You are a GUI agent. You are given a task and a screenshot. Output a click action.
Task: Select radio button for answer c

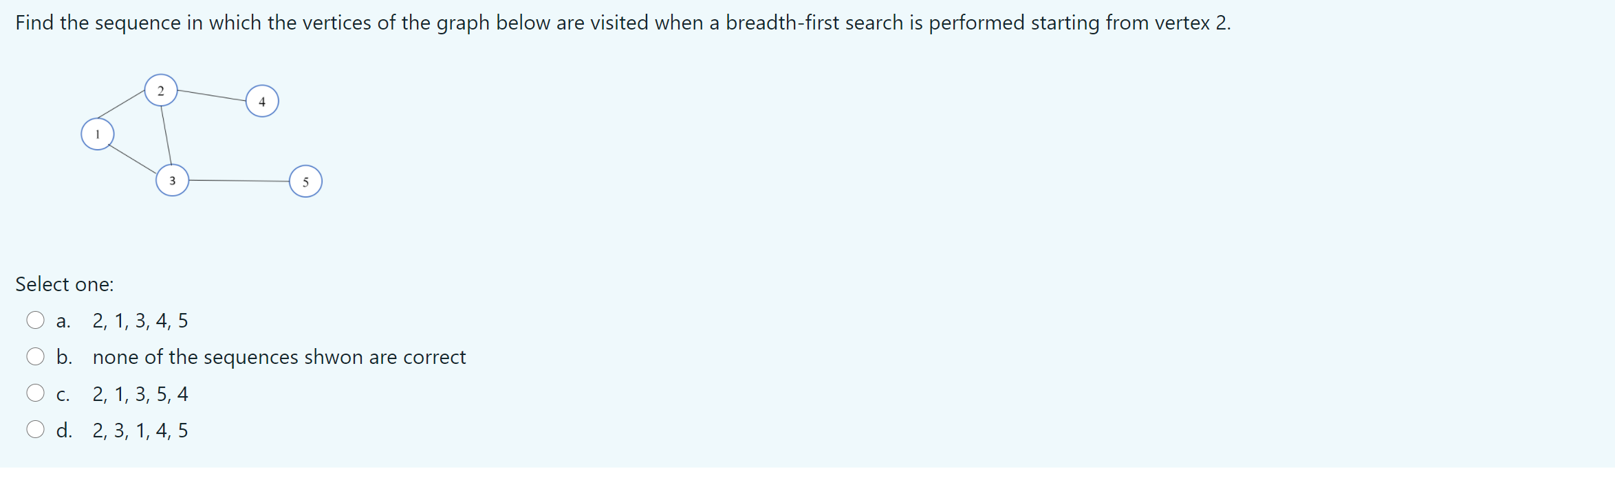click(x=36, y=393)
